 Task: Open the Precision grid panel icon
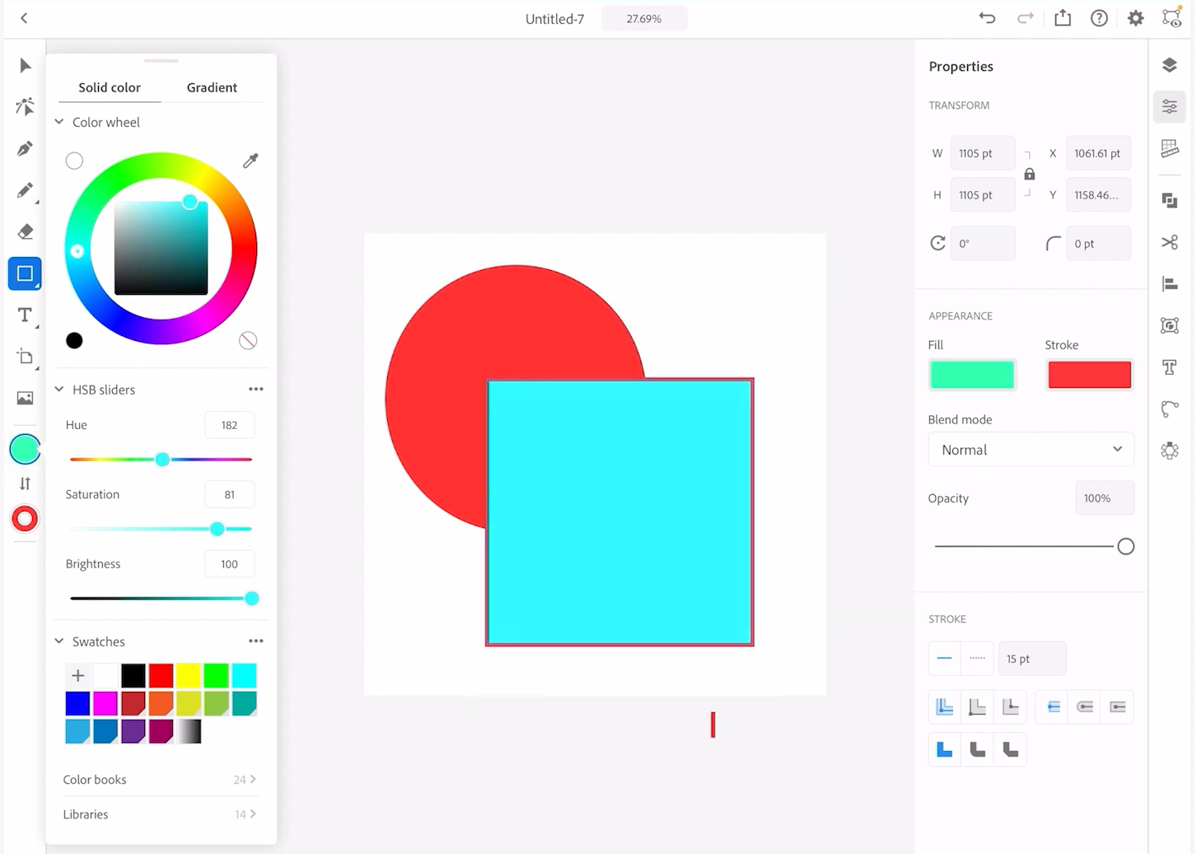(x=1169, y=148)
